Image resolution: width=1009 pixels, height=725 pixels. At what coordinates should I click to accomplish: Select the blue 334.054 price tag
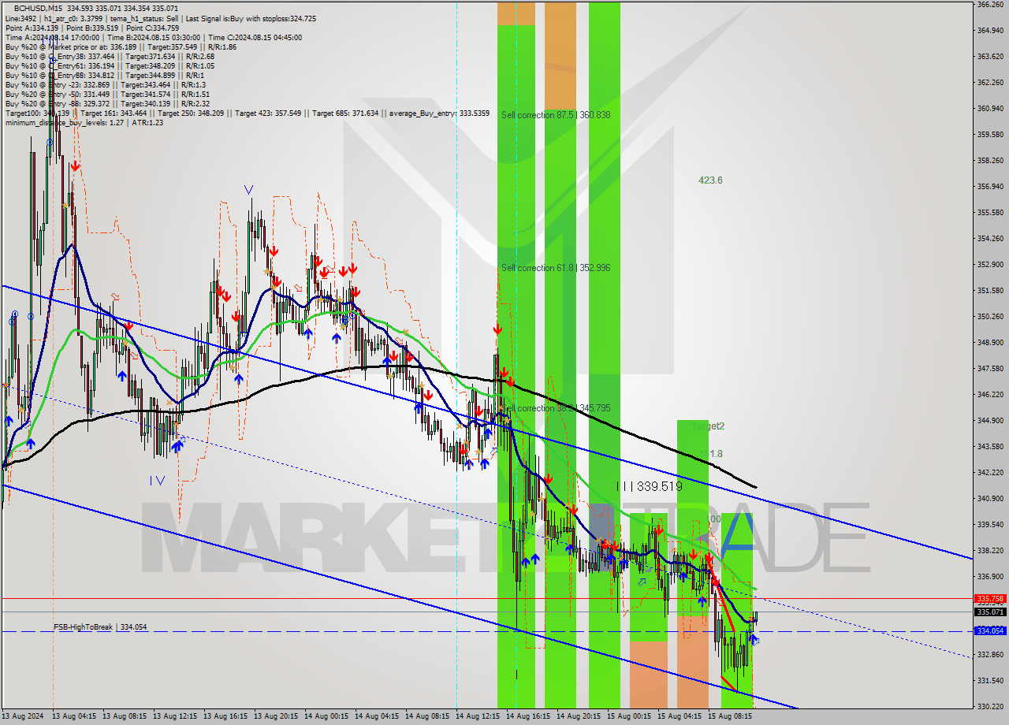coord(990,630)
